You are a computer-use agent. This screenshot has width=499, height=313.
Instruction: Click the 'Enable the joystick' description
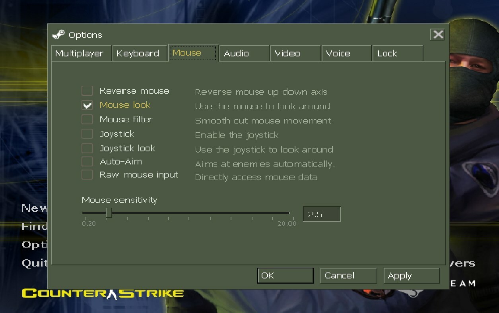[x=237, y=135]
